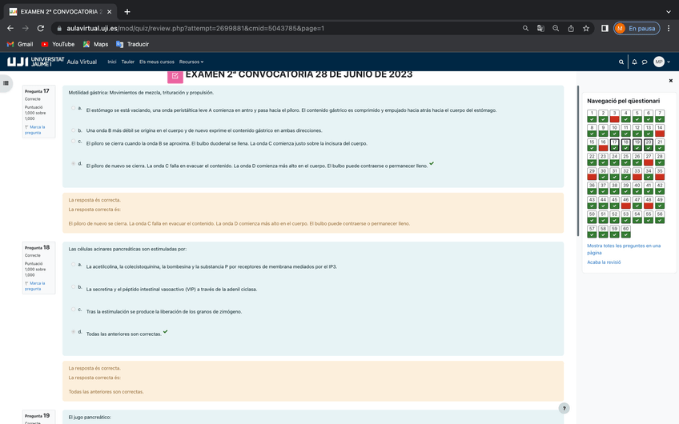
Task: Select radio option b about secretina and VIP
Action: coord(73,287)
